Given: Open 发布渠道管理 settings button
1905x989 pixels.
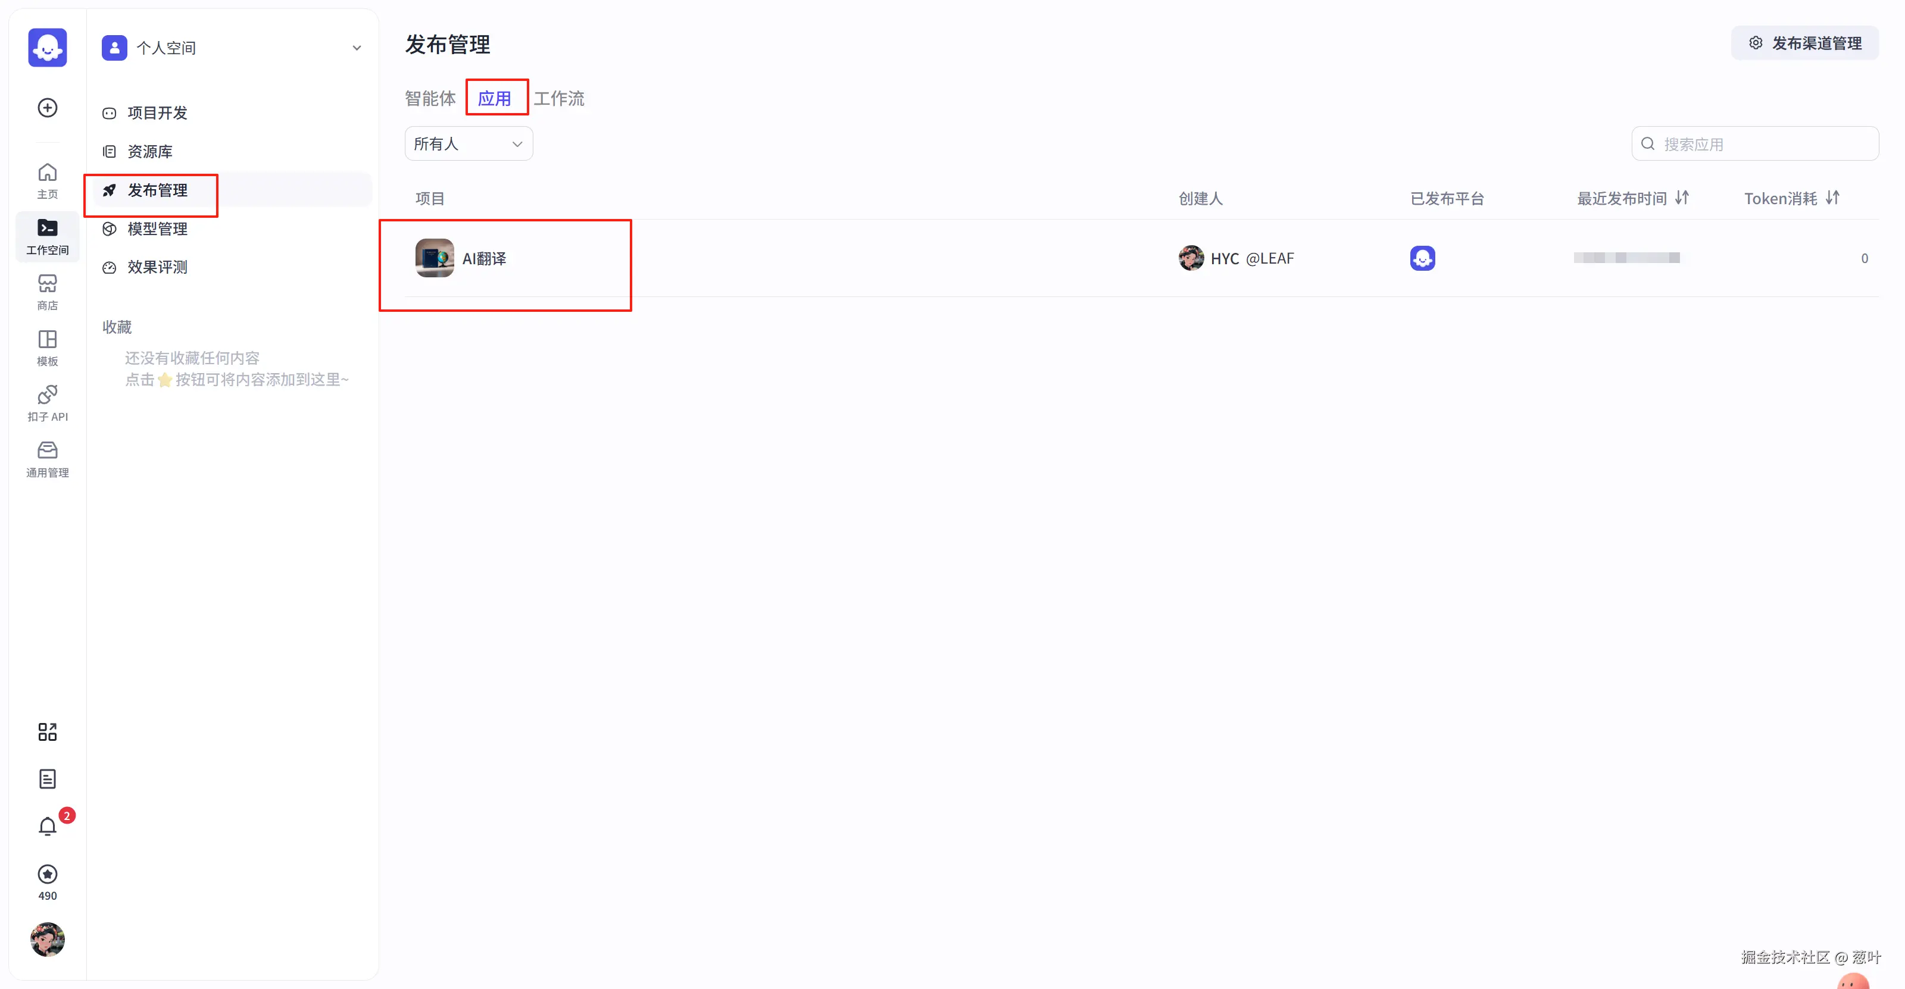Looking at the screenshot, I should point(1804,43).
